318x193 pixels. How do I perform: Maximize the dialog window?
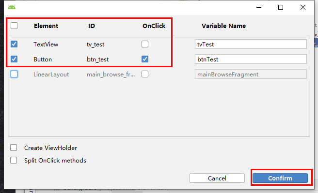pos(281,7)
